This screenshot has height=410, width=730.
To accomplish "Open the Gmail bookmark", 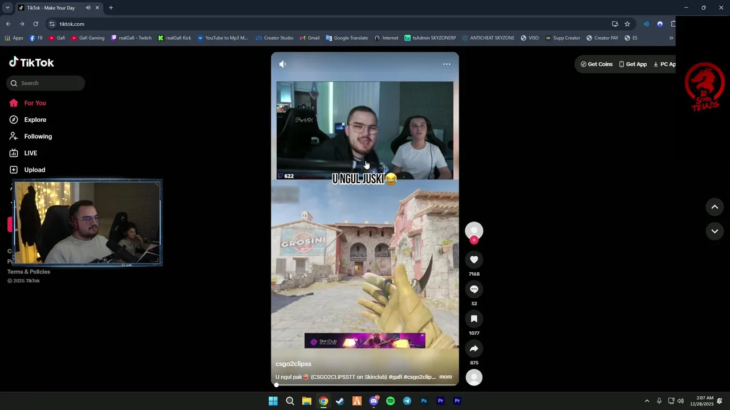I will [x=309, y=38].
